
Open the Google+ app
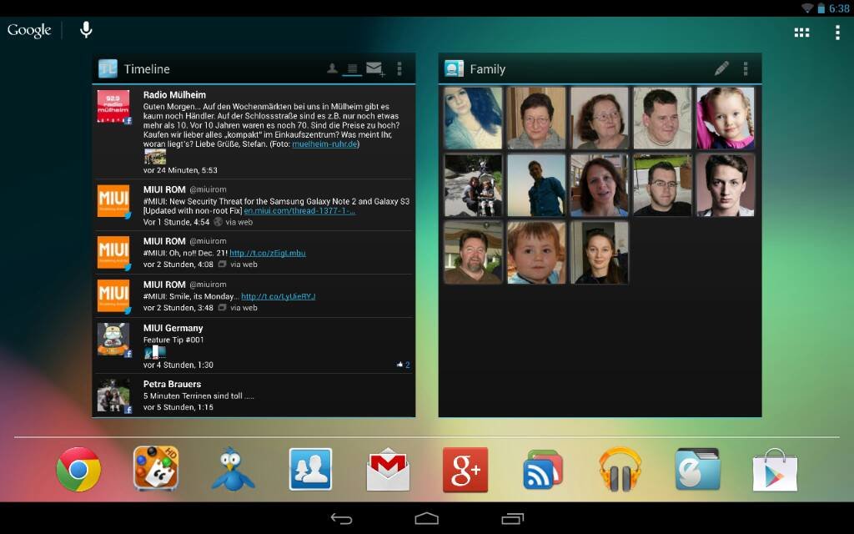click(x=465, y=469)
